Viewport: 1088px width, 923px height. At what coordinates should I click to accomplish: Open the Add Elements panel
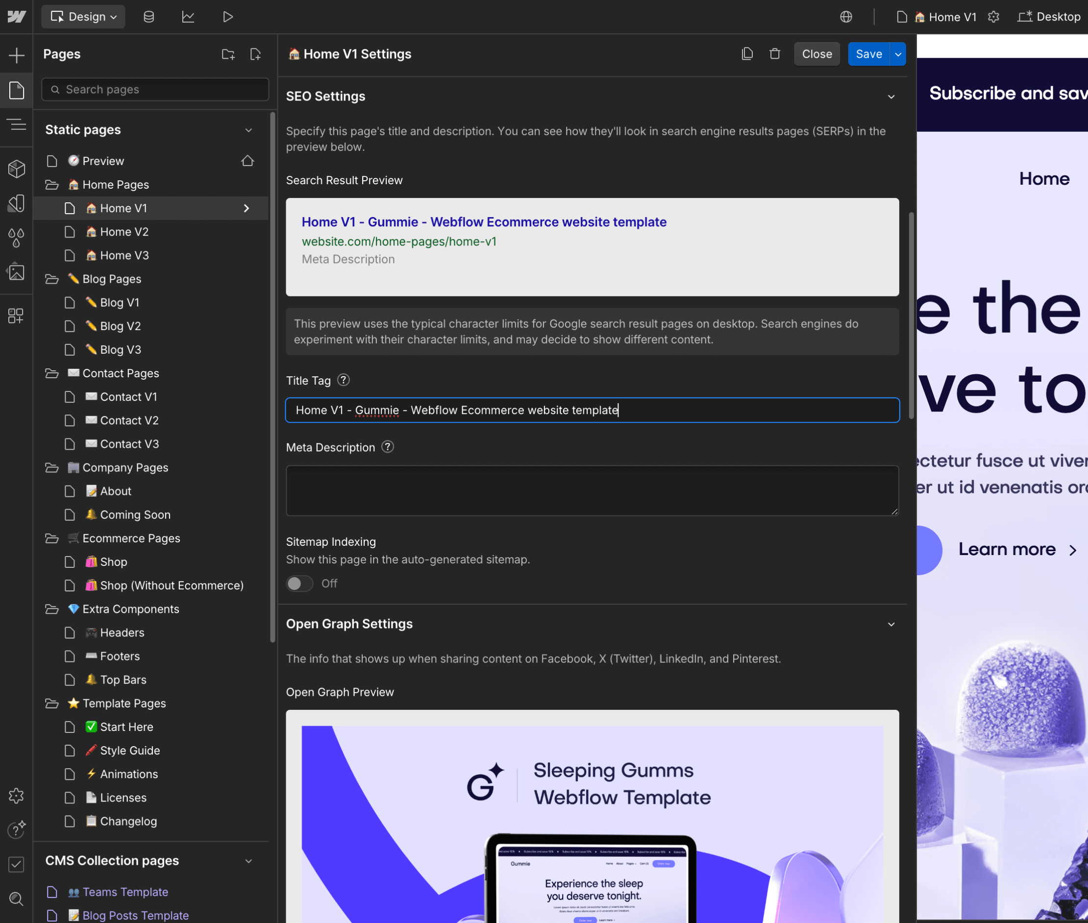[x=16, y=54]
